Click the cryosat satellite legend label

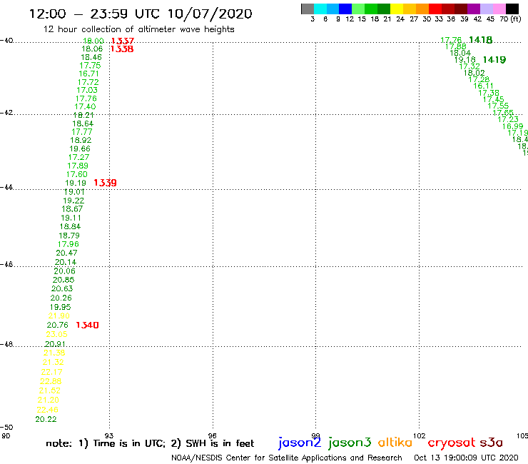[x=451, y=443]
